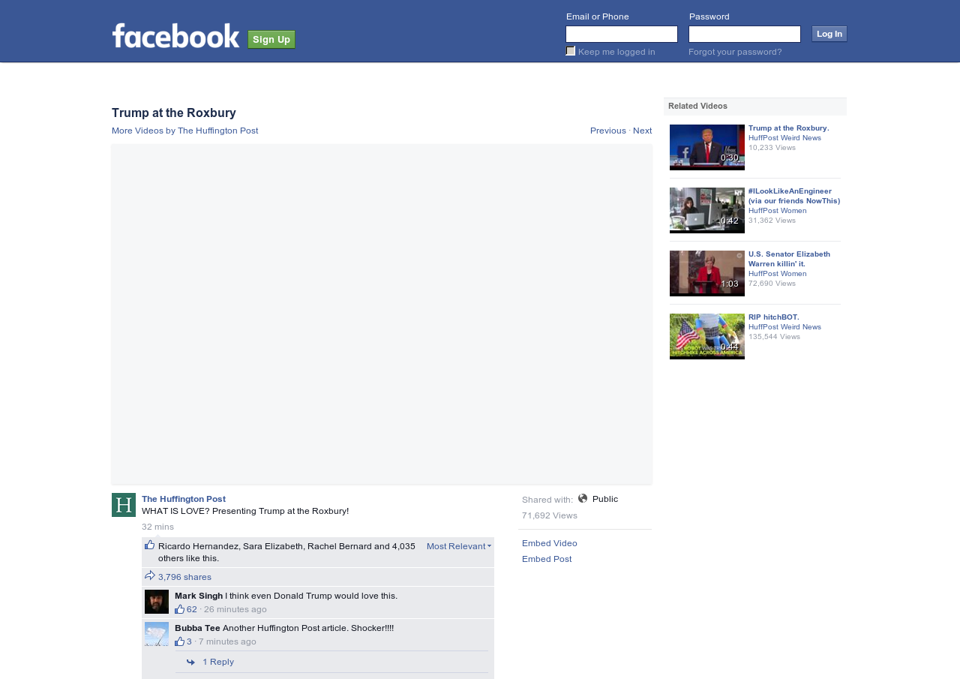Viewport: 960px width, 679px height.
Task: Open Bubba Tee's profile name
Action: click(197, 628)
